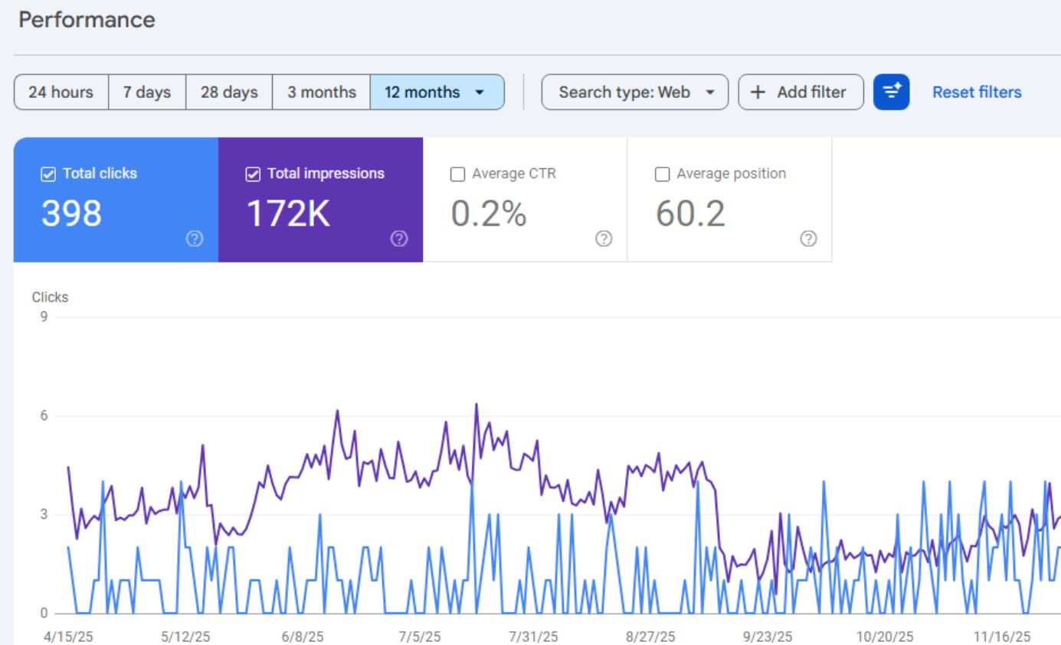Click the Add filter button
This screenshot has width=1061, height=645.
(x=800, y=92)
